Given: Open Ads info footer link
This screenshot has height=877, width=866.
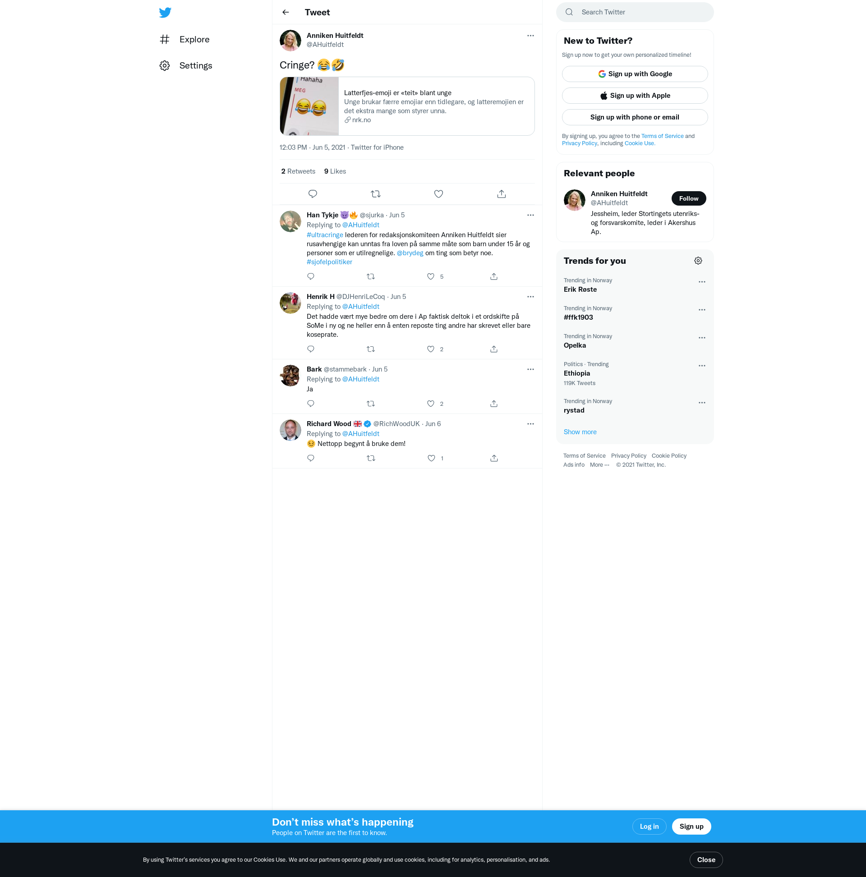Looking at the screenshot, I should pyautogui.click(x=574, y=465).
